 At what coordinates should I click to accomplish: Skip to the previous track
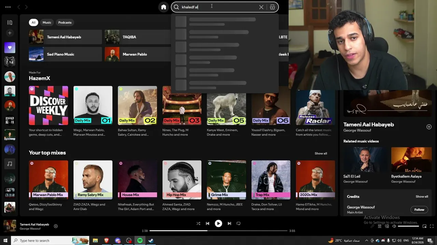tap(208, 224)
